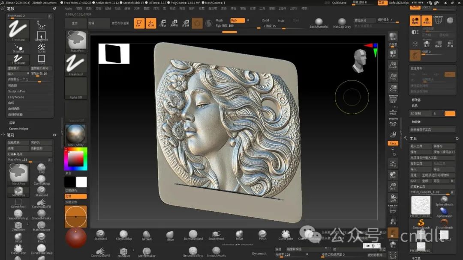Choose SmoothPeaks brush in bottom shelf
Screen dimensions: 463x260
pos(216,252)
